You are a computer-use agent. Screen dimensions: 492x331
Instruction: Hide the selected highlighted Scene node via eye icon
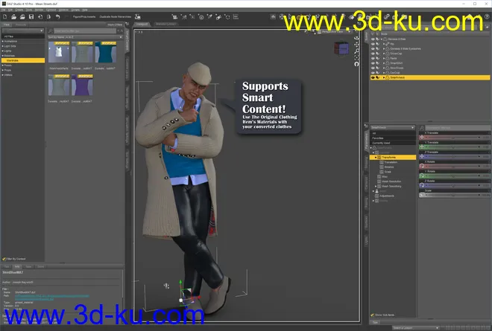tap(373, 77)
